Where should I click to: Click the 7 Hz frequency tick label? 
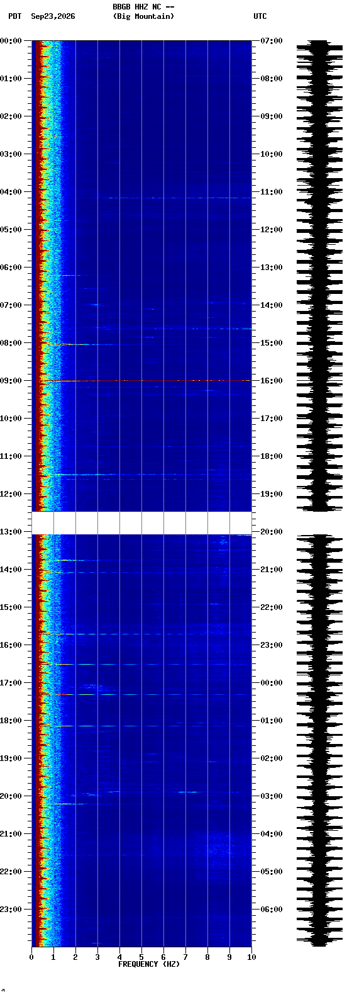click(x=185, y=957)
